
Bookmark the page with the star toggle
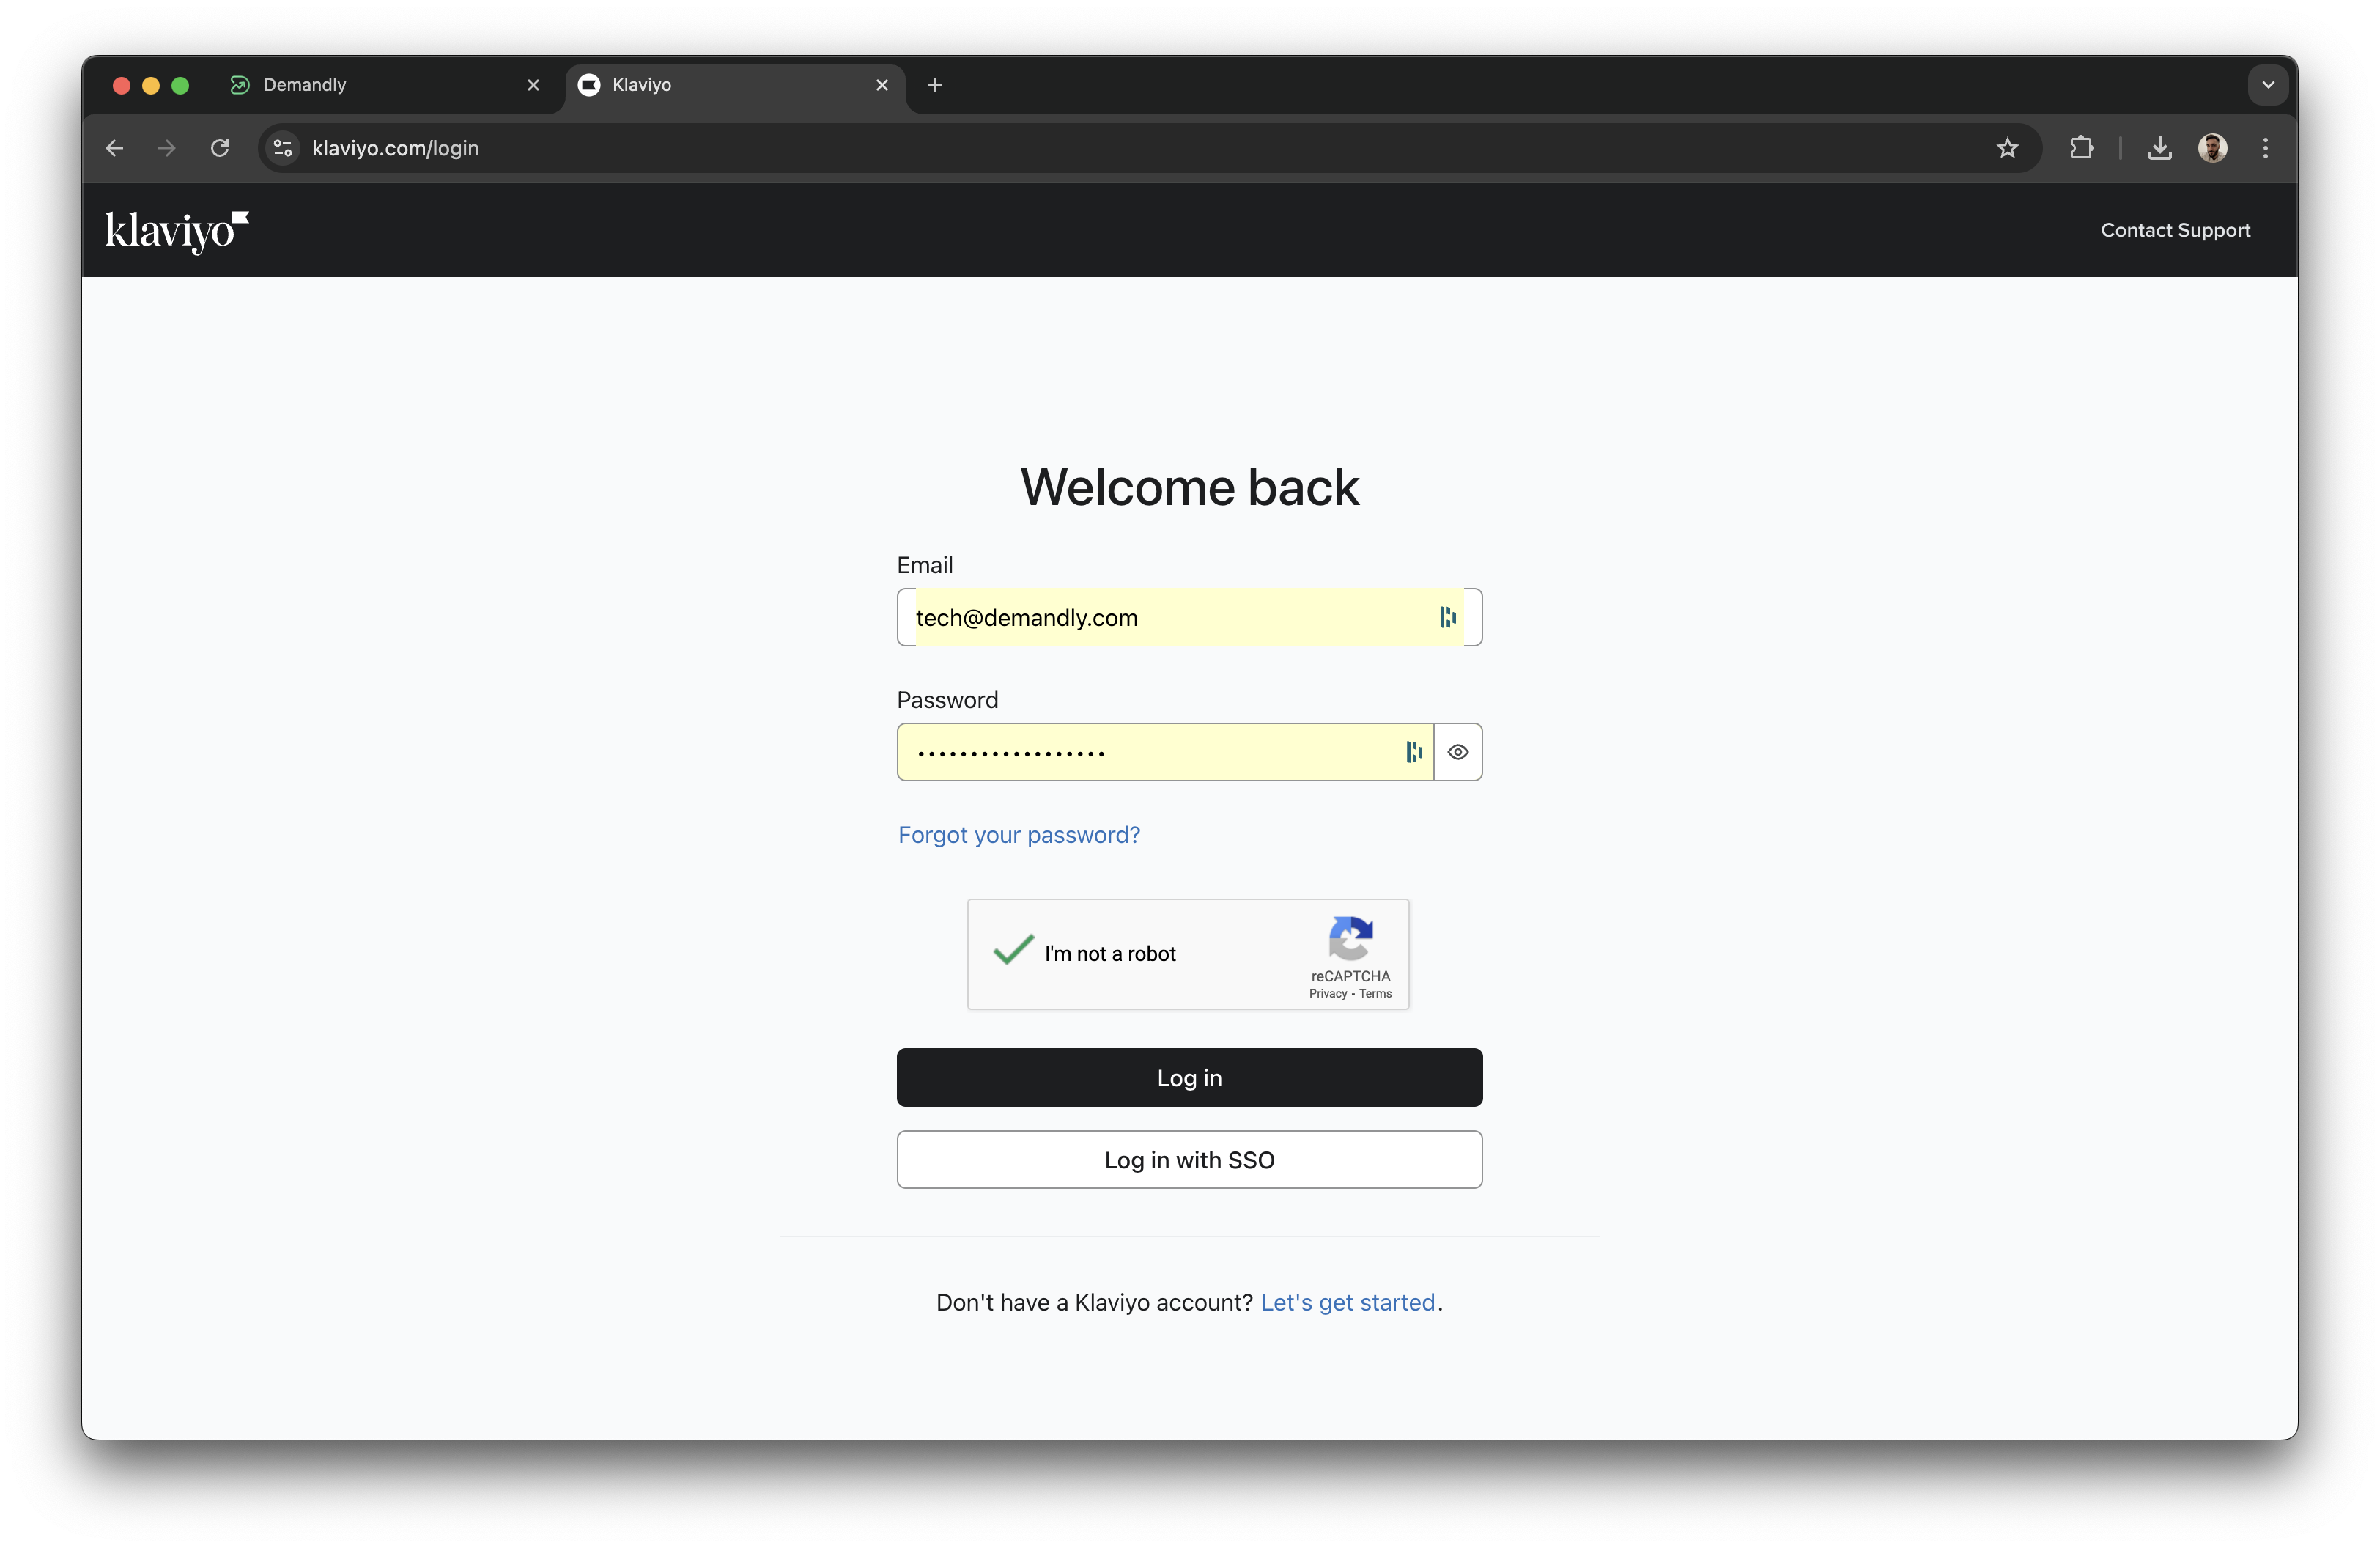[2008, 148]
